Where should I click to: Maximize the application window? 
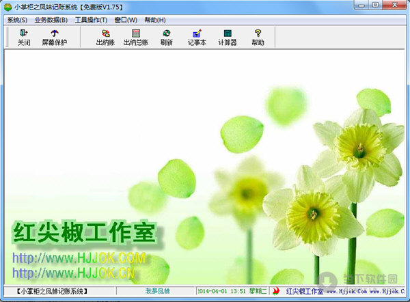(375, 5)
